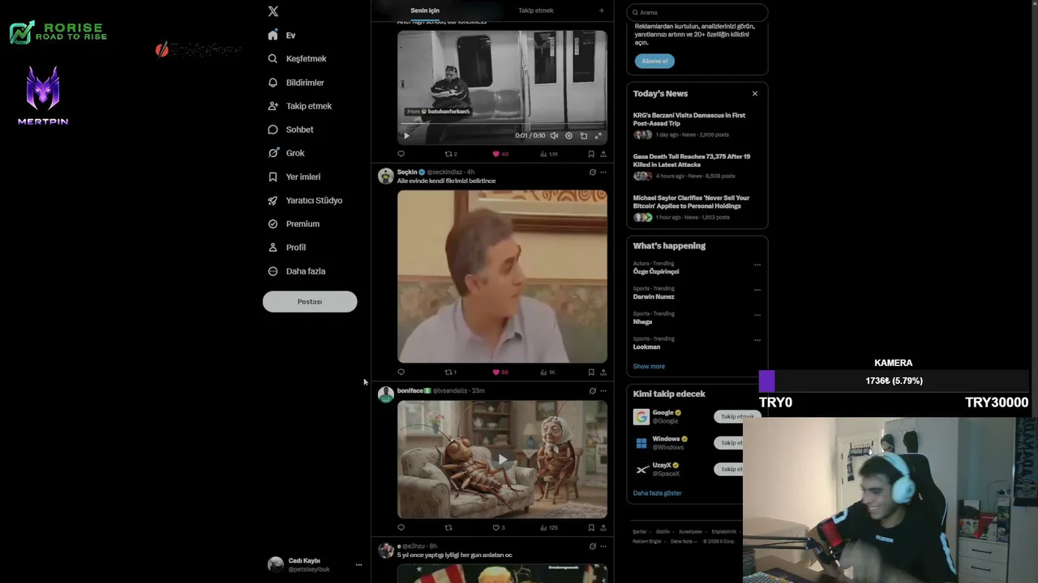This screenshot has height=583, width=1038.
Task: Open Yer imleri bookmark icon in sidebar
Action: coord(273,177)
